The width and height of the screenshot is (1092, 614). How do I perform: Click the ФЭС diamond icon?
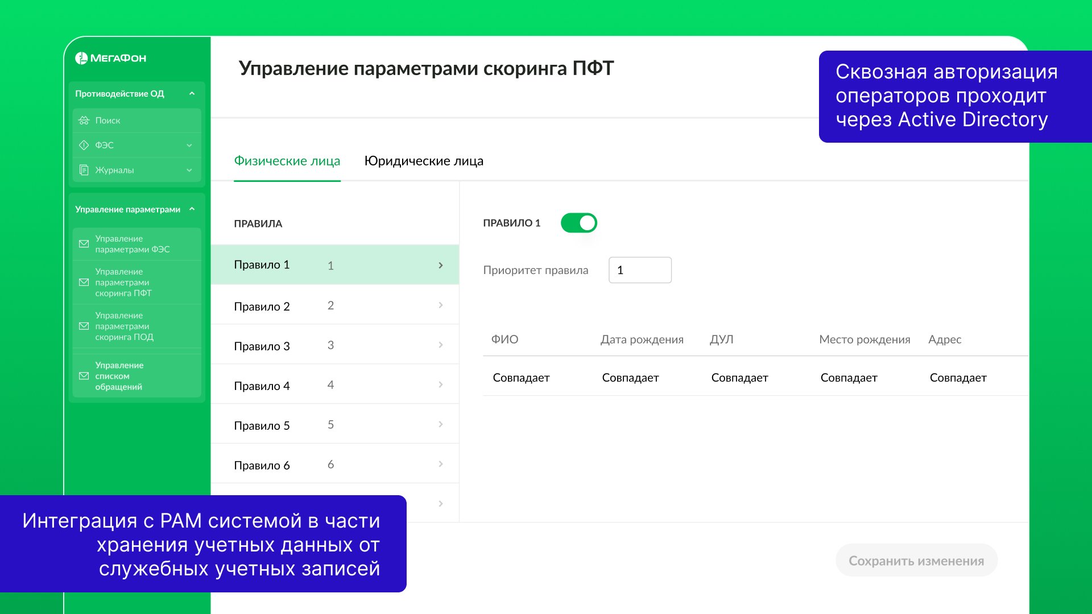[84, 145]
